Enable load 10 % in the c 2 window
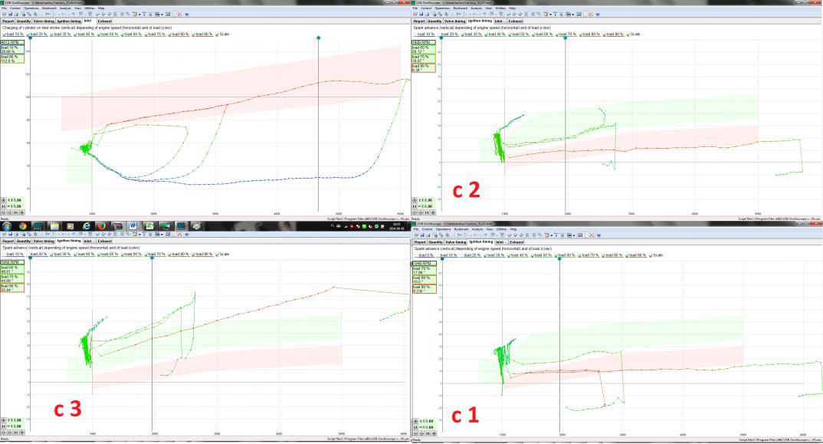 click(425, 35)
